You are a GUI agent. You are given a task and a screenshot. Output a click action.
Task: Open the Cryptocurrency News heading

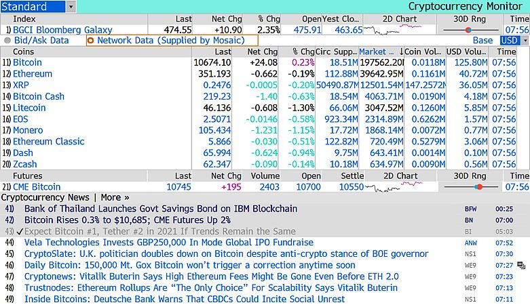pyautogui.click(x=45, y=197)
